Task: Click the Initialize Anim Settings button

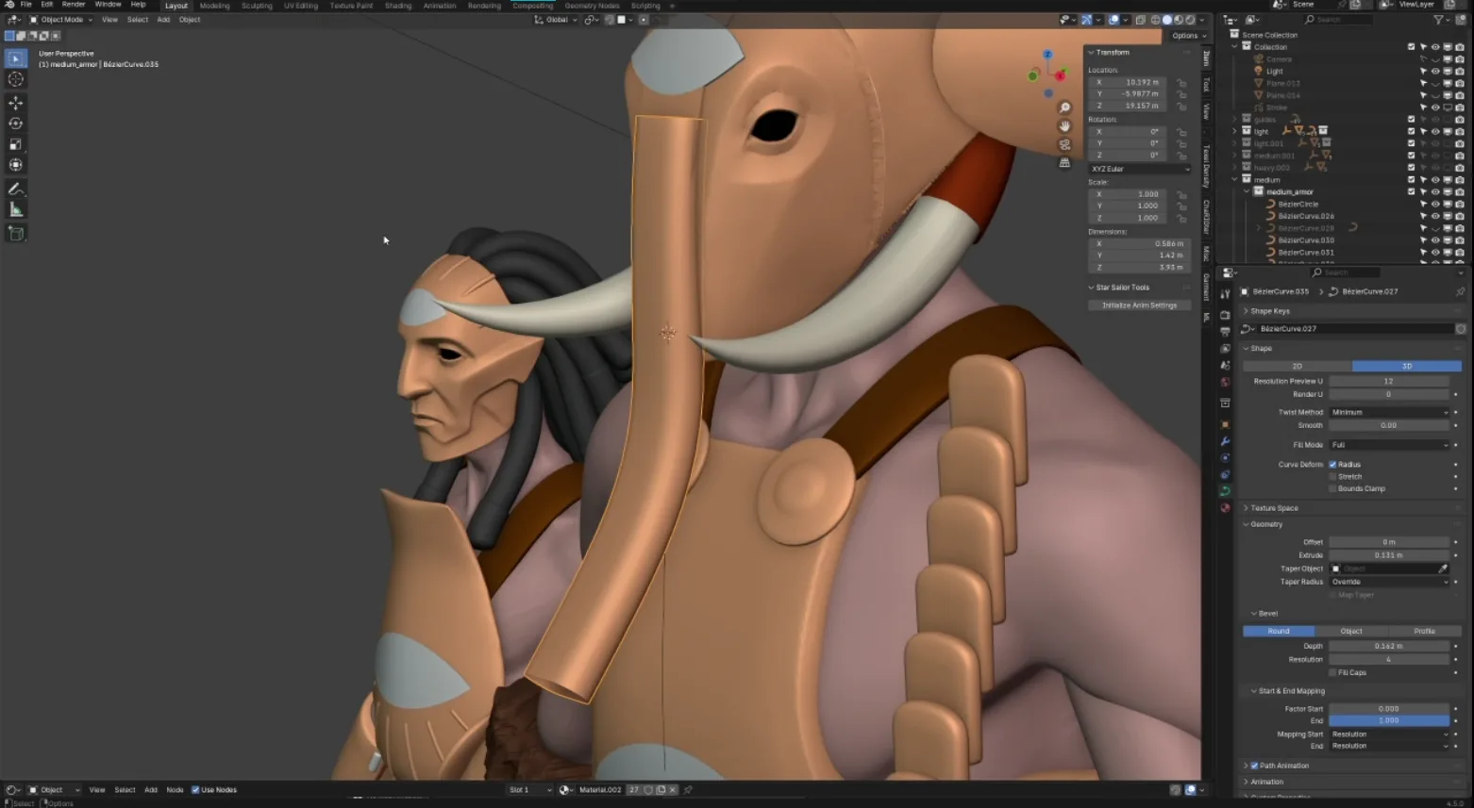Action: click(1140, 305)
